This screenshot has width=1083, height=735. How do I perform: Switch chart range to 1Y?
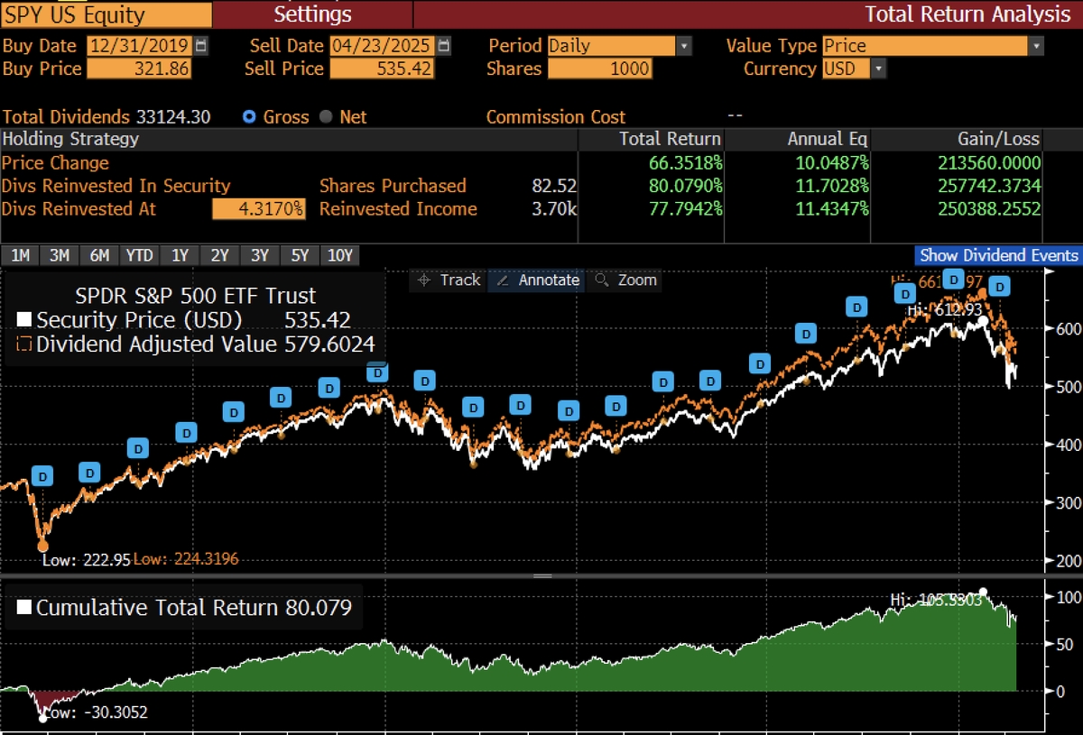click(180, 255)
